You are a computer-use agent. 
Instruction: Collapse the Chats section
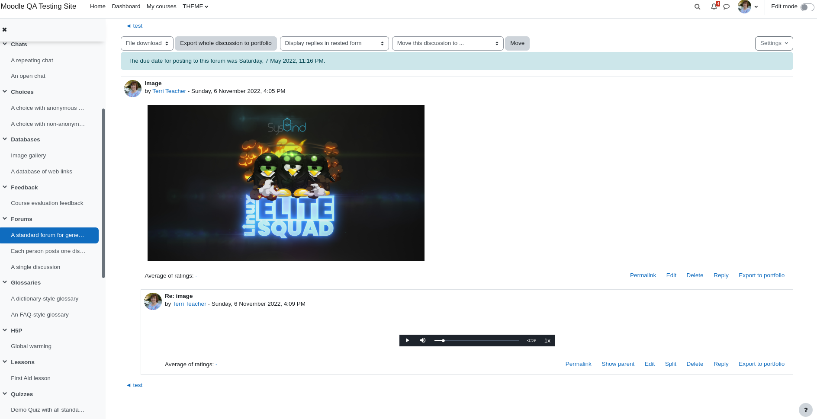point(5,44)
